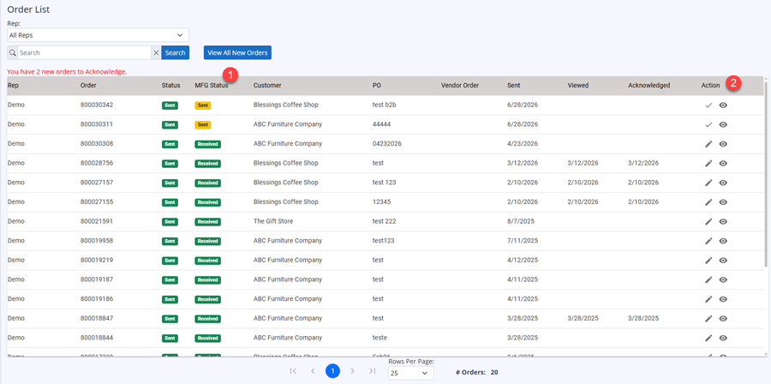The image size is (771, 384).
Task: Open the Rows Per Page dropdown
Action: [x=411, y=373]
